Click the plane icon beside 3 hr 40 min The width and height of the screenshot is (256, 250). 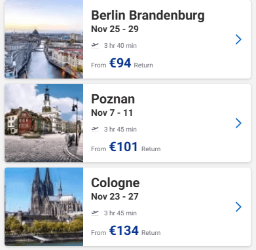tap(95, 46)
